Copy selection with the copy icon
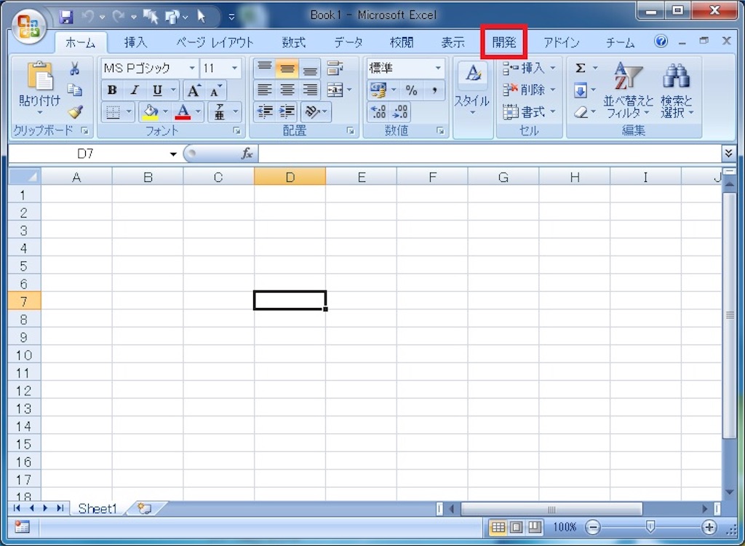This screenshot has height=546, width=745. click(x=75, y=90)
